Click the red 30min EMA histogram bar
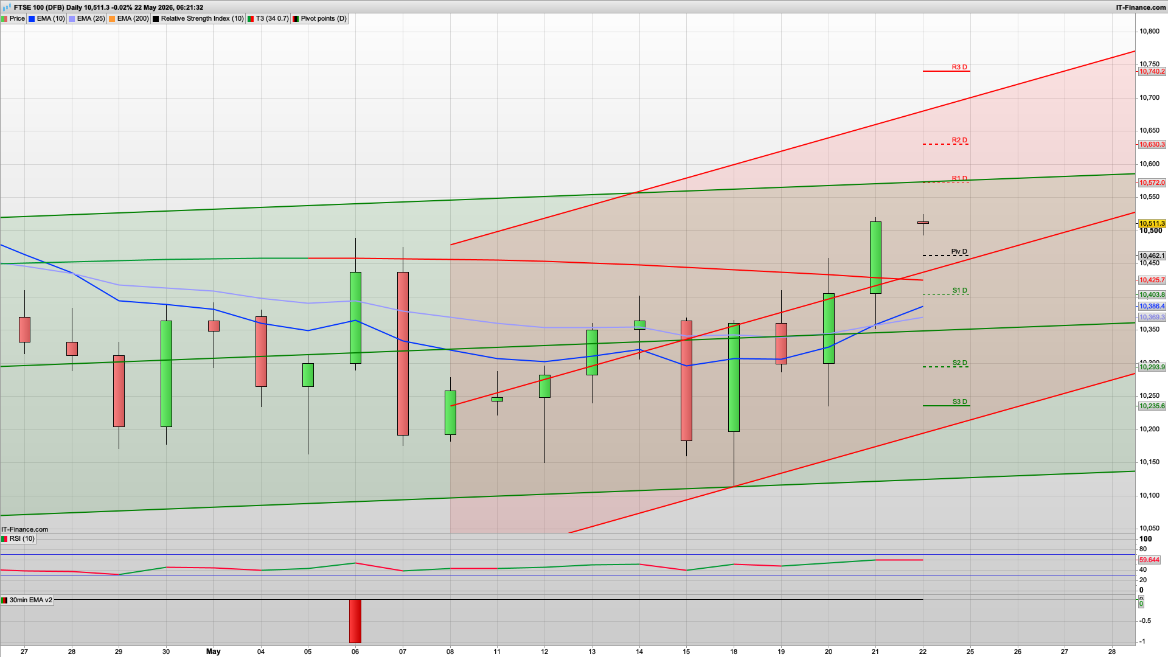Screen dimensions: 1168x657 355,621
